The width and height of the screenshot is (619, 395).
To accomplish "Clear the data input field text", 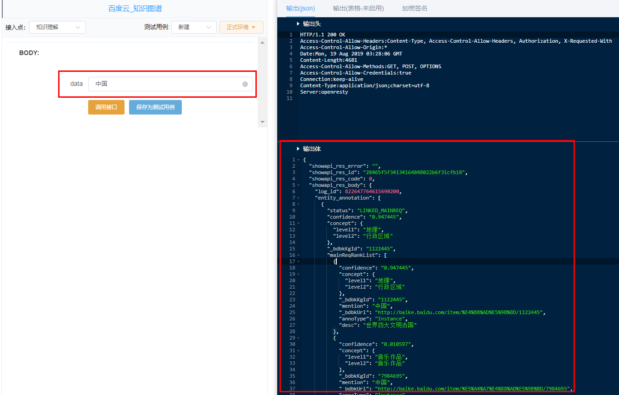I will click(x=245, y=84).
